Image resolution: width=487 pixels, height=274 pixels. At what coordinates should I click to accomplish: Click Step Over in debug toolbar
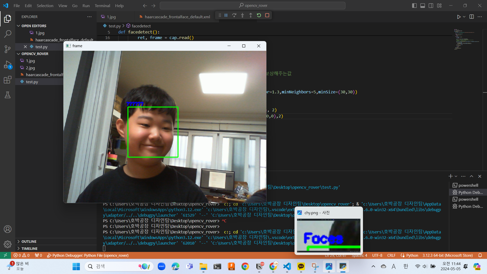(x=234, y=15)
